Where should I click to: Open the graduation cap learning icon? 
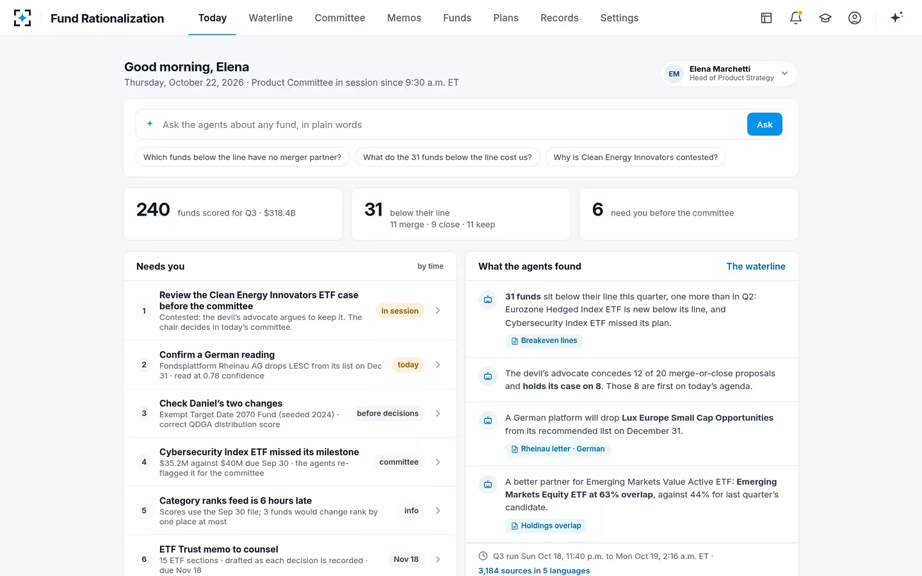[825, 18]
